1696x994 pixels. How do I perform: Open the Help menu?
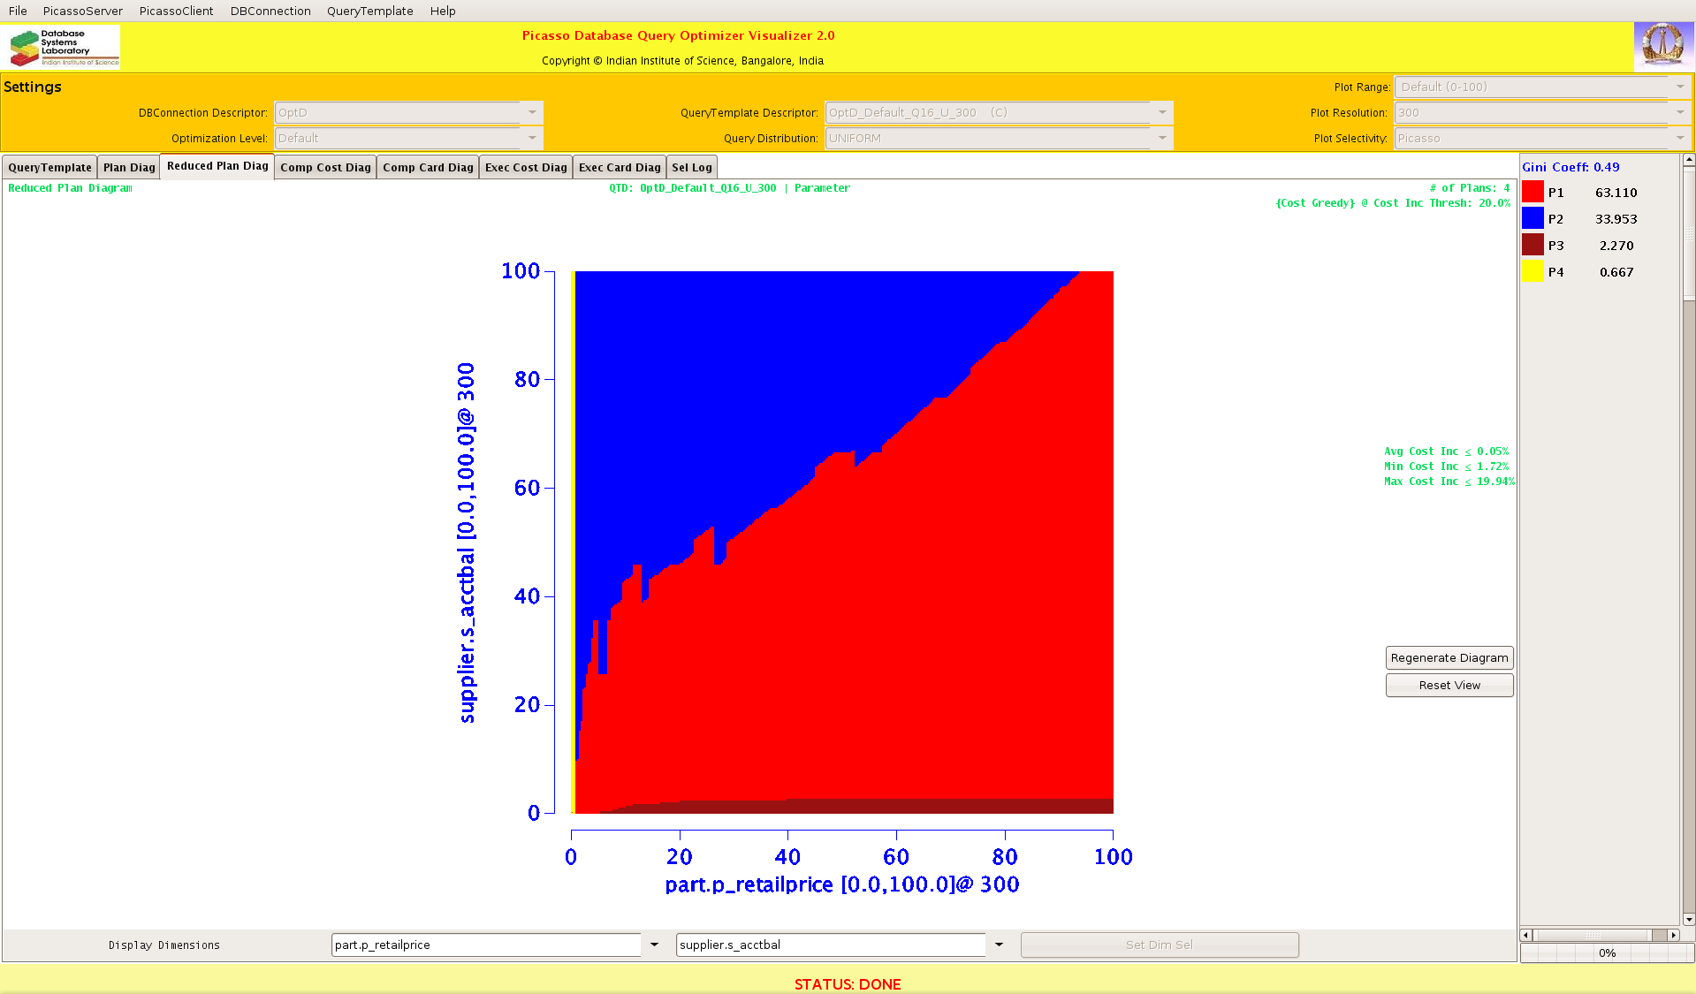[x=443, y=11]
